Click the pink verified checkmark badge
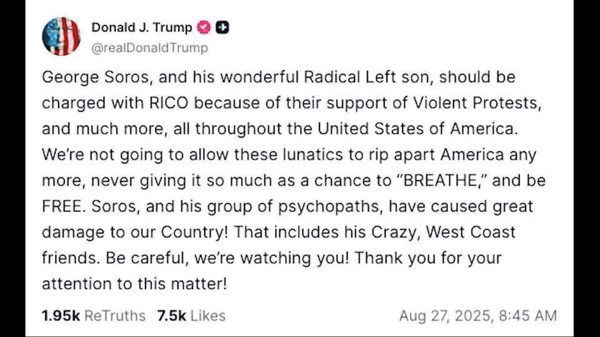Screen dimensions: 600x337 (204, 27)
